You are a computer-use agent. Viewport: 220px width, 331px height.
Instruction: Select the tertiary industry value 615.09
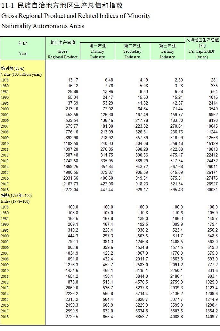click(176, 172)
